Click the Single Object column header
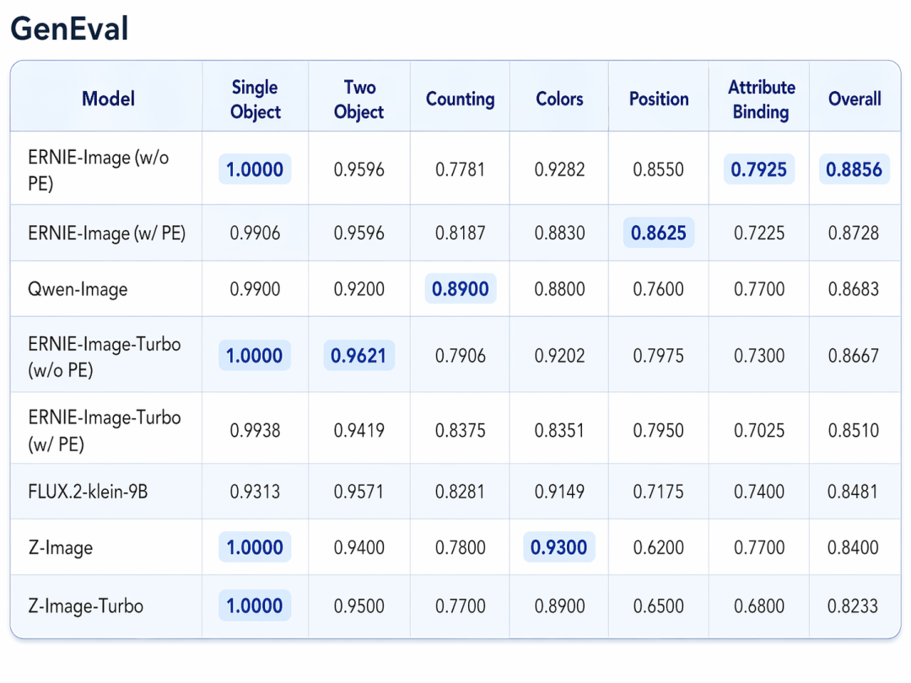This screenshot has height=683, width=911. coord(255,99)
